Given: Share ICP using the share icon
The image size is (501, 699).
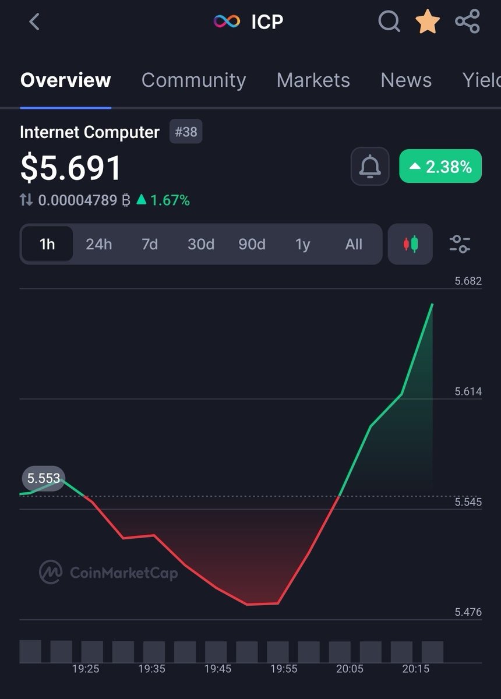Looking at the screenshot, I should (x=467, y=22).
